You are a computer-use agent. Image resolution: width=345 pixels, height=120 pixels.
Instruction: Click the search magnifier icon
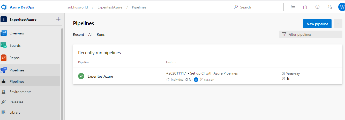[x=236, y=7]
